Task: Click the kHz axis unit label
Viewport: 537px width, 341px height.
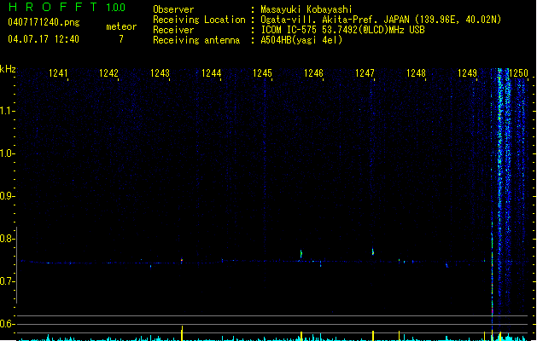Action: click(8, 69)
